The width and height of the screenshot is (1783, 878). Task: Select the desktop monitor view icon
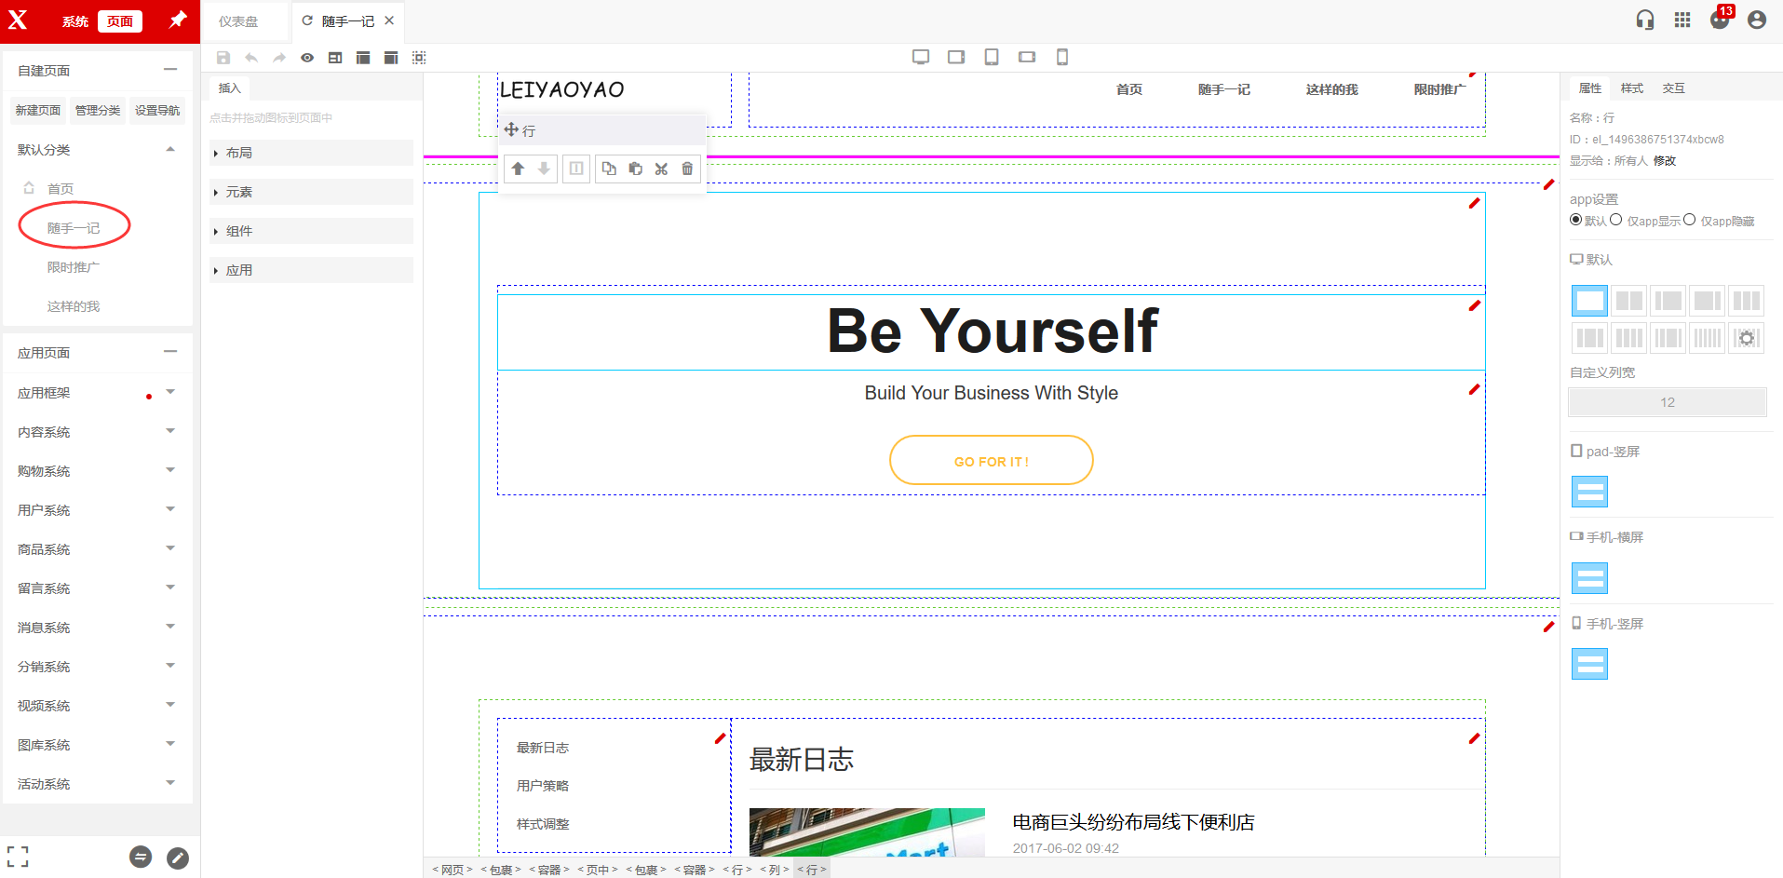point(921,58)
